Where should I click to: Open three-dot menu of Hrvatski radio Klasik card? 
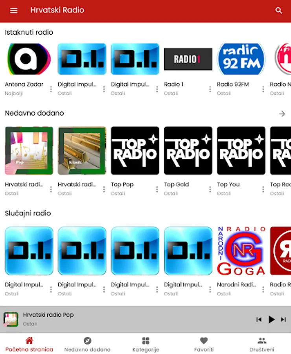click(x=104, y=189)
